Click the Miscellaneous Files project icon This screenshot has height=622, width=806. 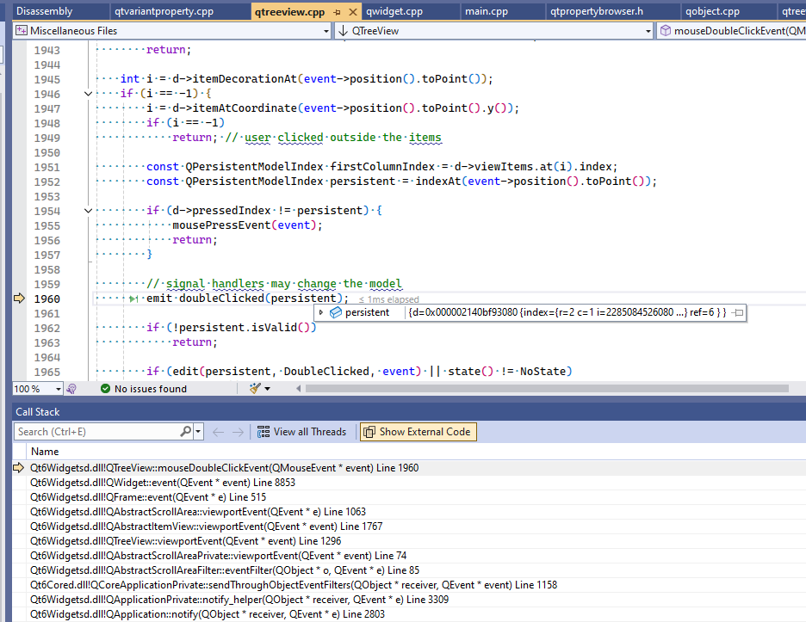click(x=21, y=31)
